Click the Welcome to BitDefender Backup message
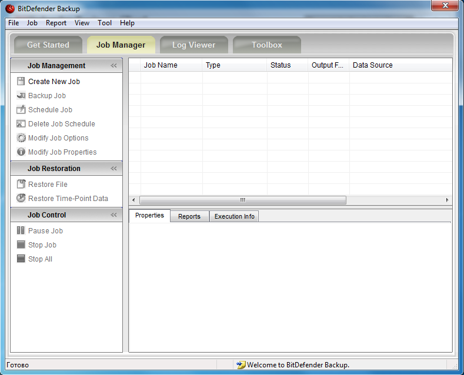This screenshot has height=375, width=464. (x=298, y=365)
